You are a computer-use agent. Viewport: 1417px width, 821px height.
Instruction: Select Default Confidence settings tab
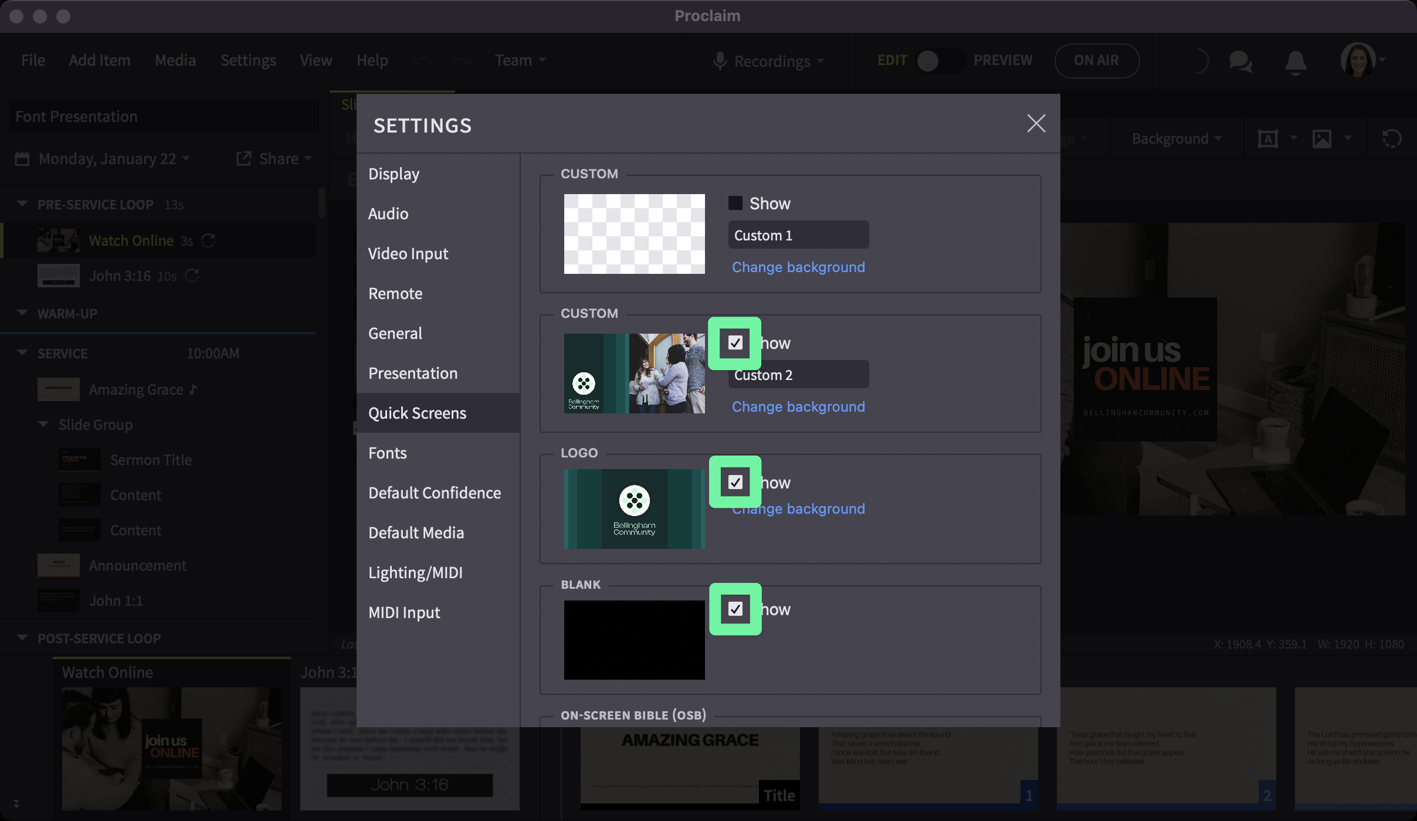pos(438,493)
